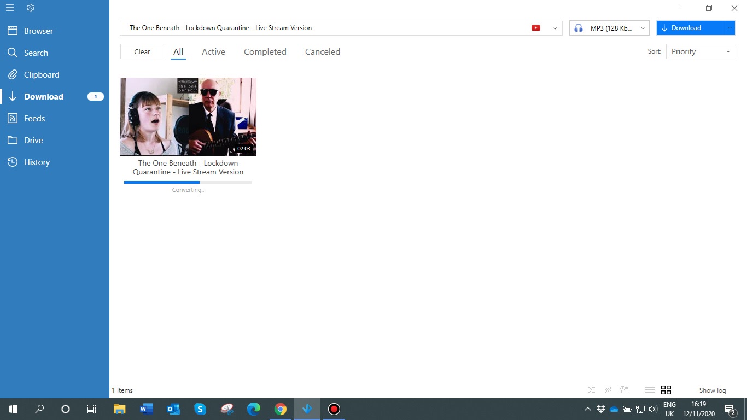Open network settings tray icon
The width and height of the screenshot is (747, 420).
[x=640, y=409]
